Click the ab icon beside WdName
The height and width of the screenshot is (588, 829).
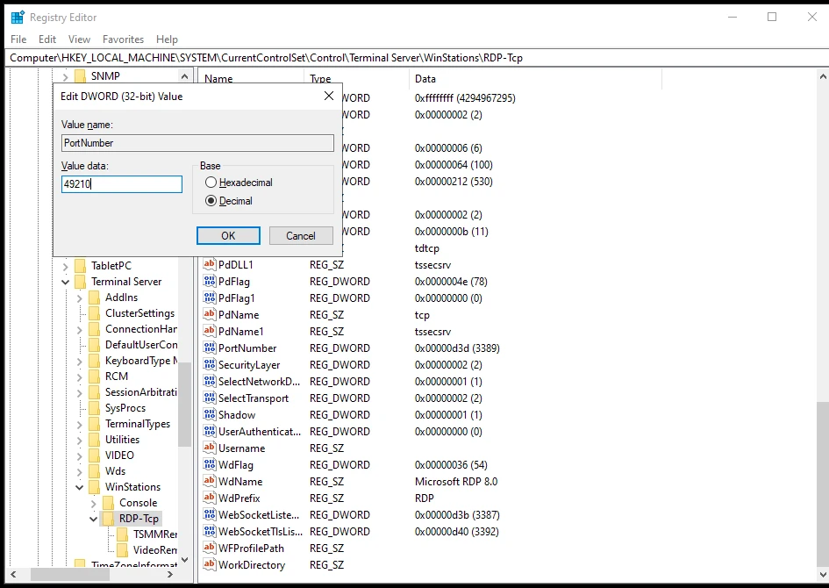coord(208,481)
